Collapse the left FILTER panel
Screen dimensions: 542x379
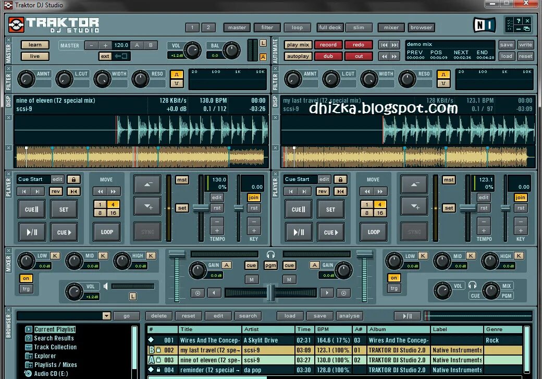[9, 68]
